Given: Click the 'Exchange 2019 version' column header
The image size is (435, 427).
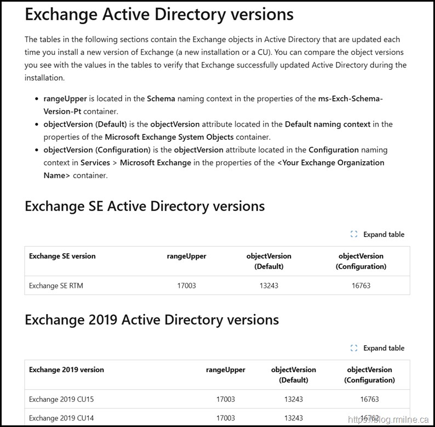Looking at the screenshot, I should click(66, 369).
